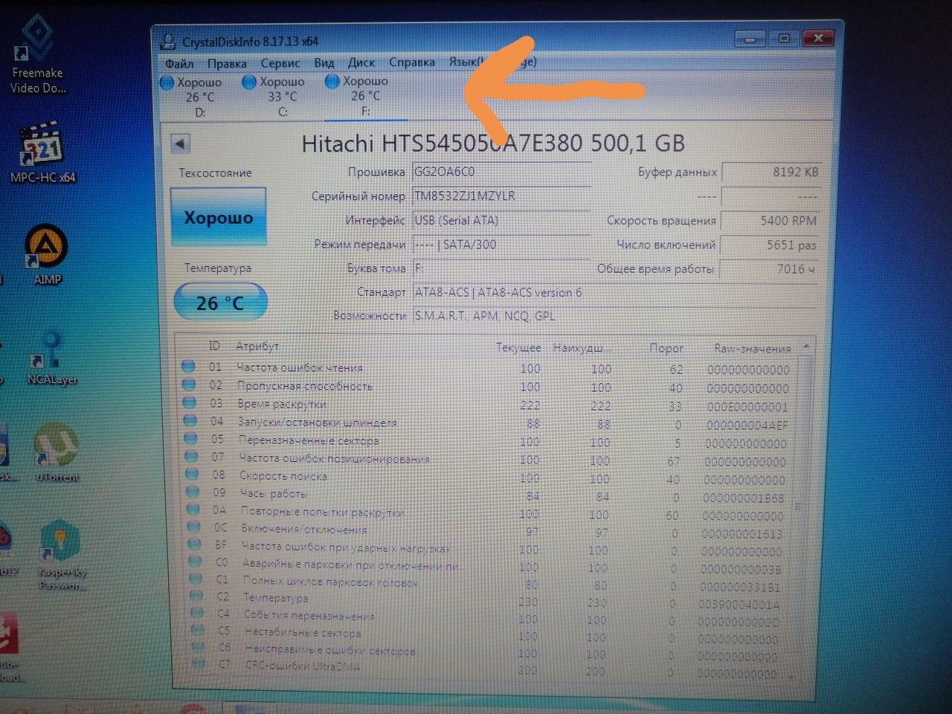Click status icon for Скорость поиска
This screenshot has height=714, width=952.
click(193, 474)
